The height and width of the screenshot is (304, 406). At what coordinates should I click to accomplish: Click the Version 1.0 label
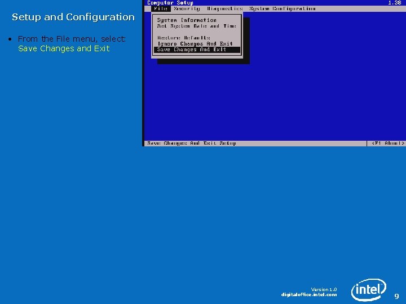coord(324,289)
